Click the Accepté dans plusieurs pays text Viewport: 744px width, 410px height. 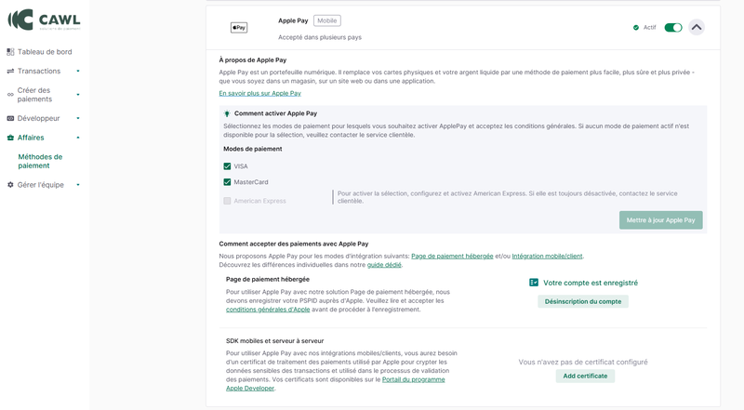320,37
